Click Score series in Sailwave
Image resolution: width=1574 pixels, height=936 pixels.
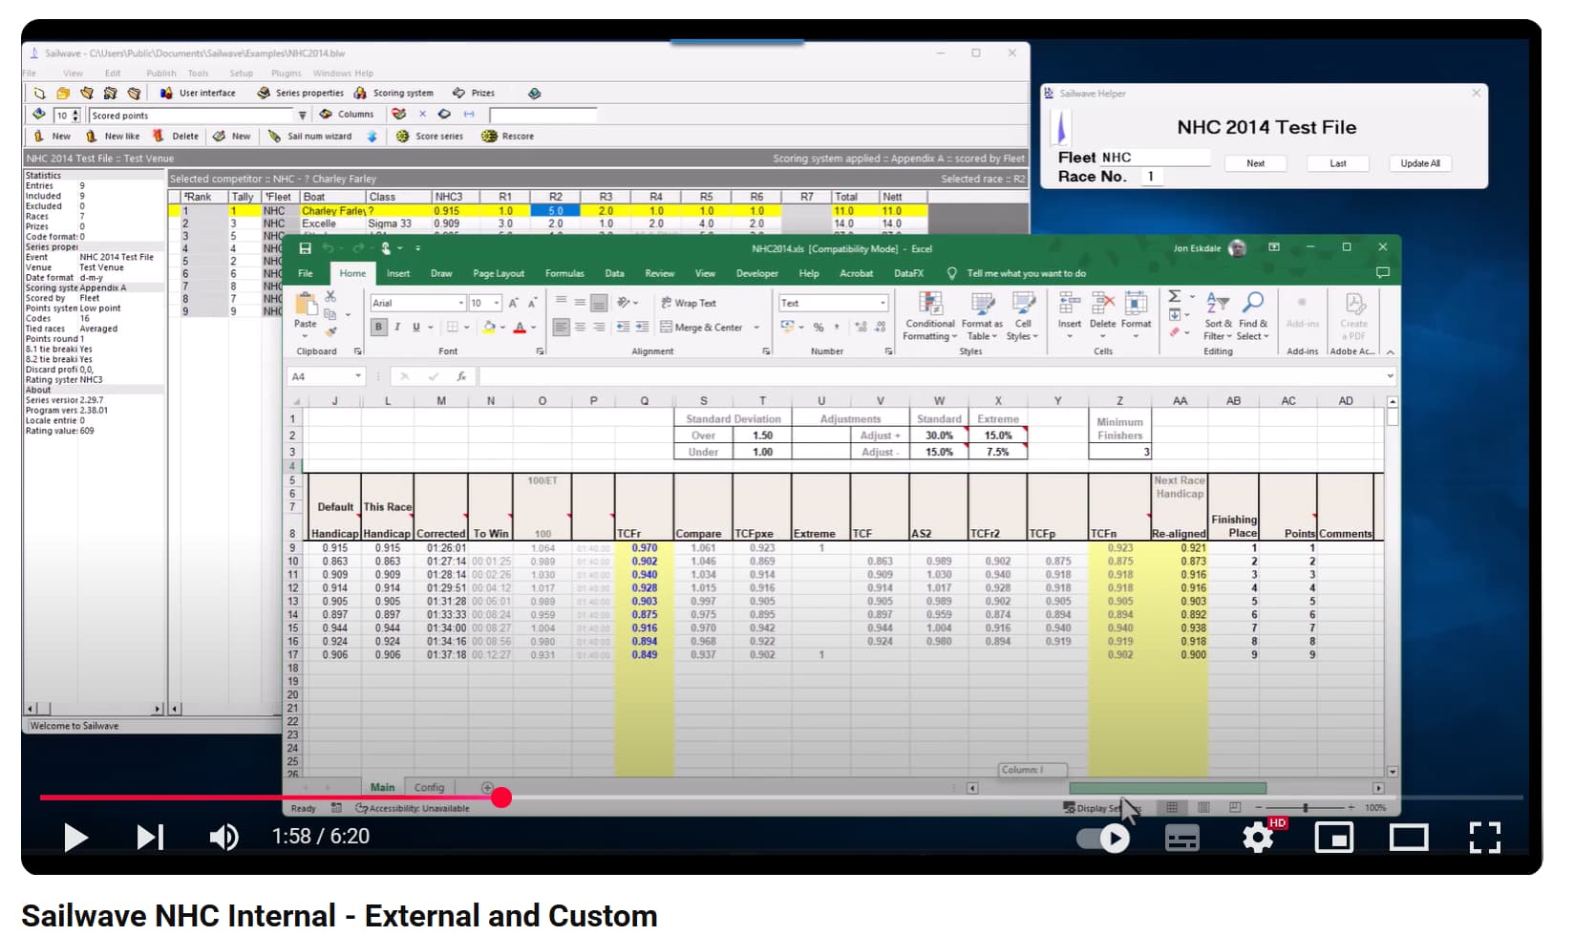click(430, 136)
